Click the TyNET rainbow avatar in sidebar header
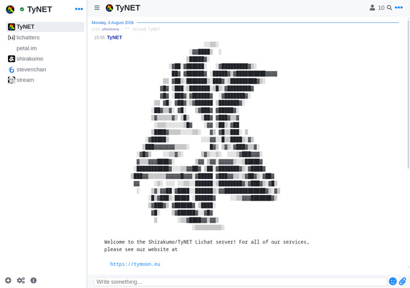This screenshot has height=288, width=410. tap(10, 9)
